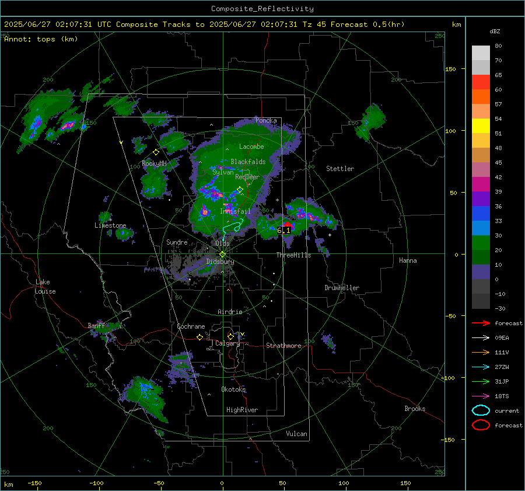Viewport: 525px width, 491px height.
Task: Pick the bright green swatch below 30 dBZ
Action: click(x=481, y=243)
